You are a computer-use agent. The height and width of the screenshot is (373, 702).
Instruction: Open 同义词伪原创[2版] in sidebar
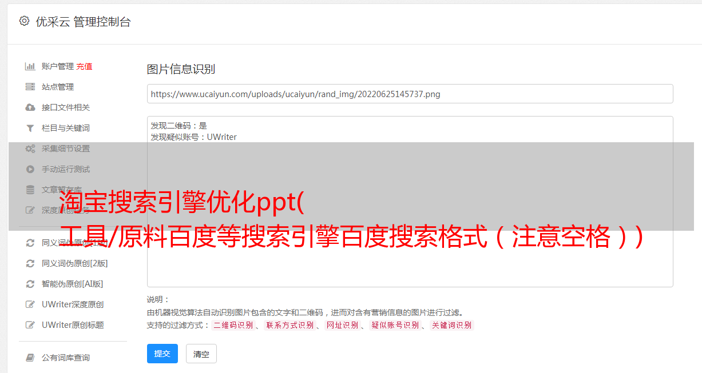coord(75,263)
